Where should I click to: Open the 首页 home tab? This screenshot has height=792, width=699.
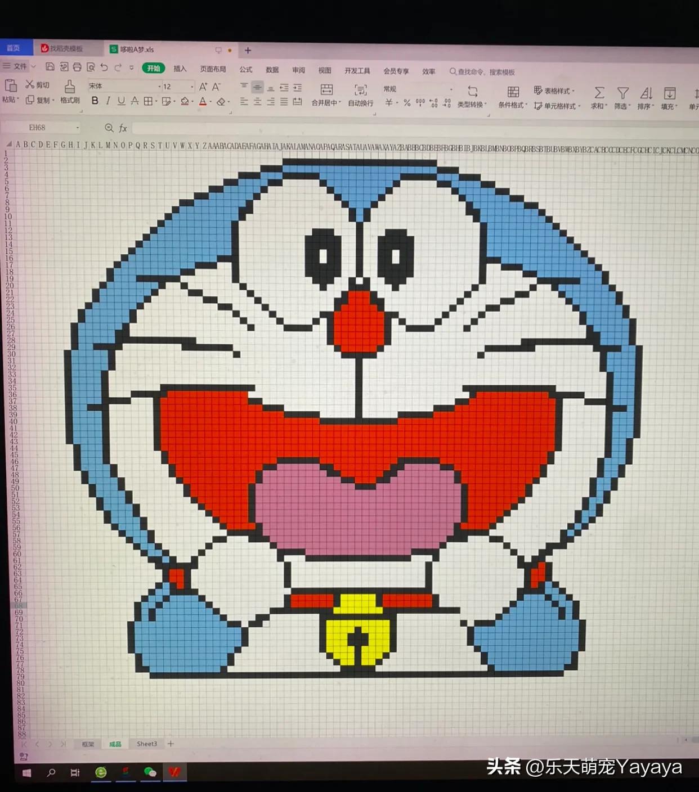[x=15, y=48]
